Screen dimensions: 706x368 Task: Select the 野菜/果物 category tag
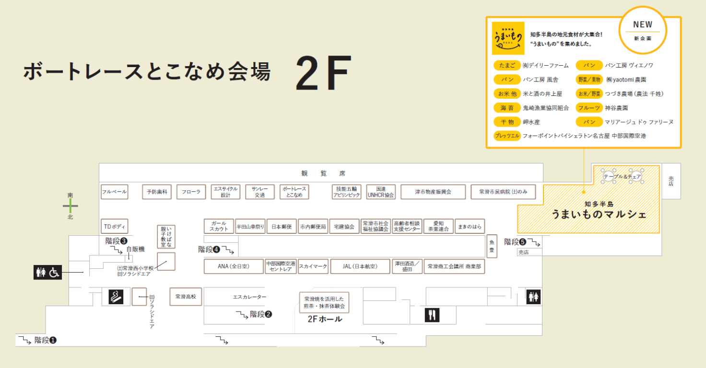point(589,80)
